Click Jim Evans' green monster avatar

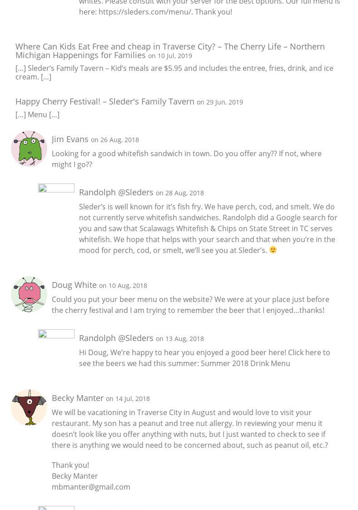(29, 149)
